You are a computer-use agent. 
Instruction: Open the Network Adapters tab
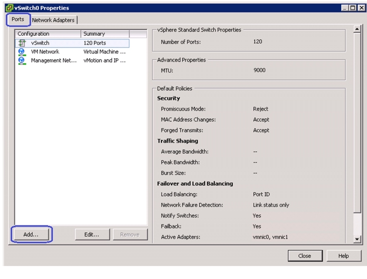(x=53, y=20)
